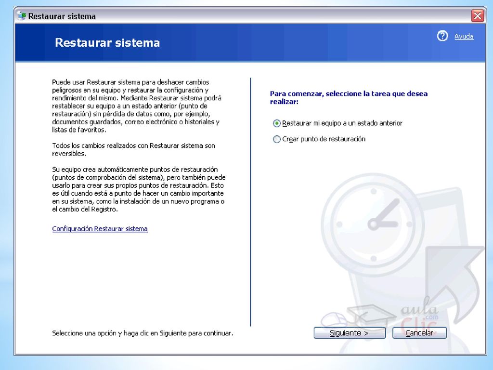The width and height of the screenshot is (493, 370).
Task: Open the Ayuda help link
Action: coord(464,37)
